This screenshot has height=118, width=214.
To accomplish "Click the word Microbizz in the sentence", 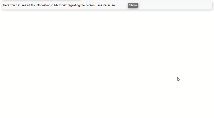I will tap(60, 5).
